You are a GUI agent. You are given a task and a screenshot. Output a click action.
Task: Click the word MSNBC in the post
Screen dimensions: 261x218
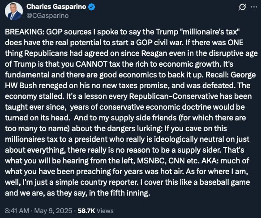pyautogui.click(x=151, y=161)
